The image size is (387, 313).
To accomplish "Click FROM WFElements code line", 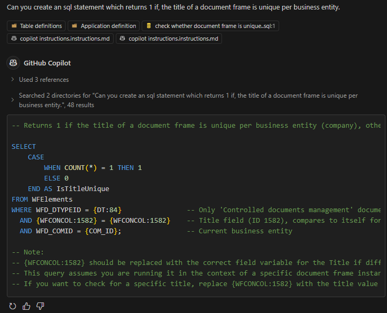I will [42, 200].
